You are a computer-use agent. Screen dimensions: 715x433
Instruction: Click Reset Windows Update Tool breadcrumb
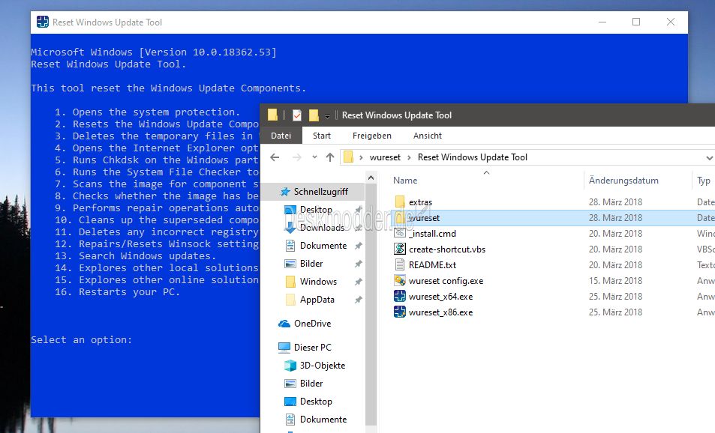point(473,157)
